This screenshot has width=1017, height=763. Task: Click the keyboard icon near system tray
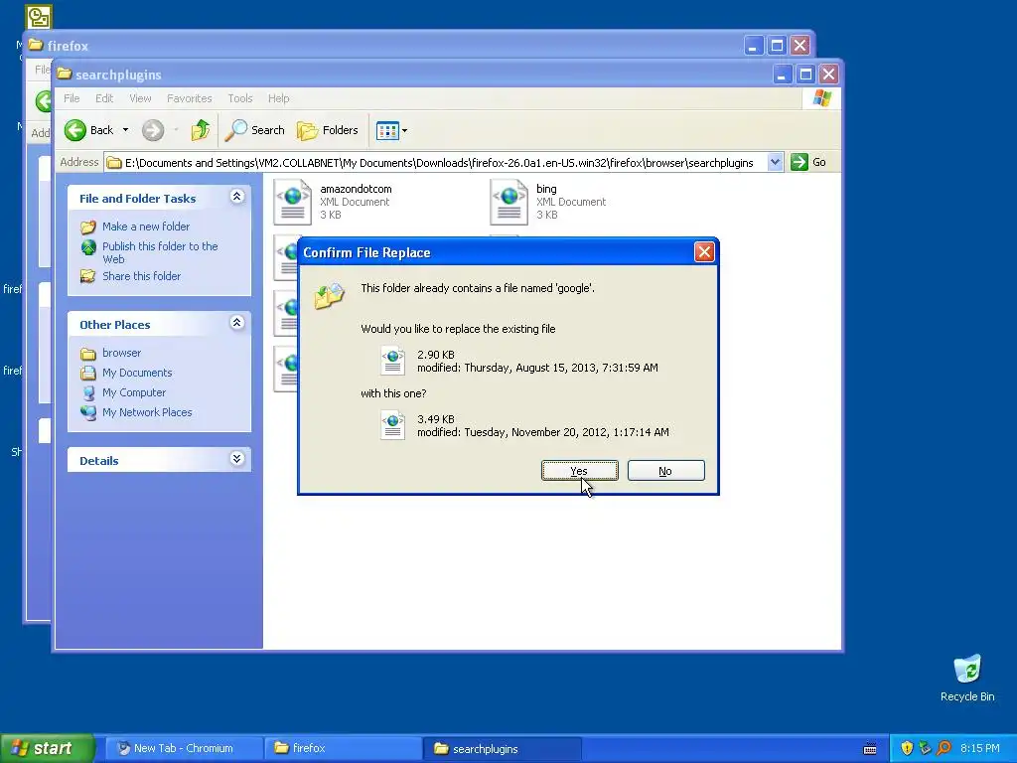pyautogui.click(x=870, y=749)
